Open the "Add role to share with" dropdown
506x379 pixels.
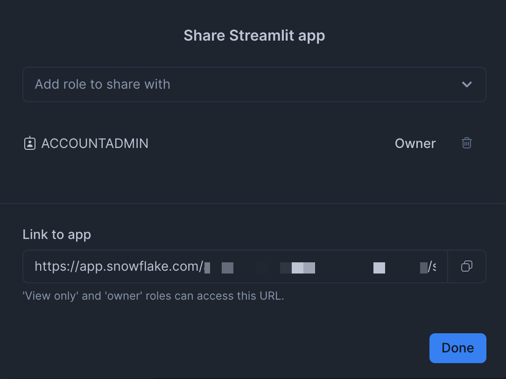[x=254, y=84]
